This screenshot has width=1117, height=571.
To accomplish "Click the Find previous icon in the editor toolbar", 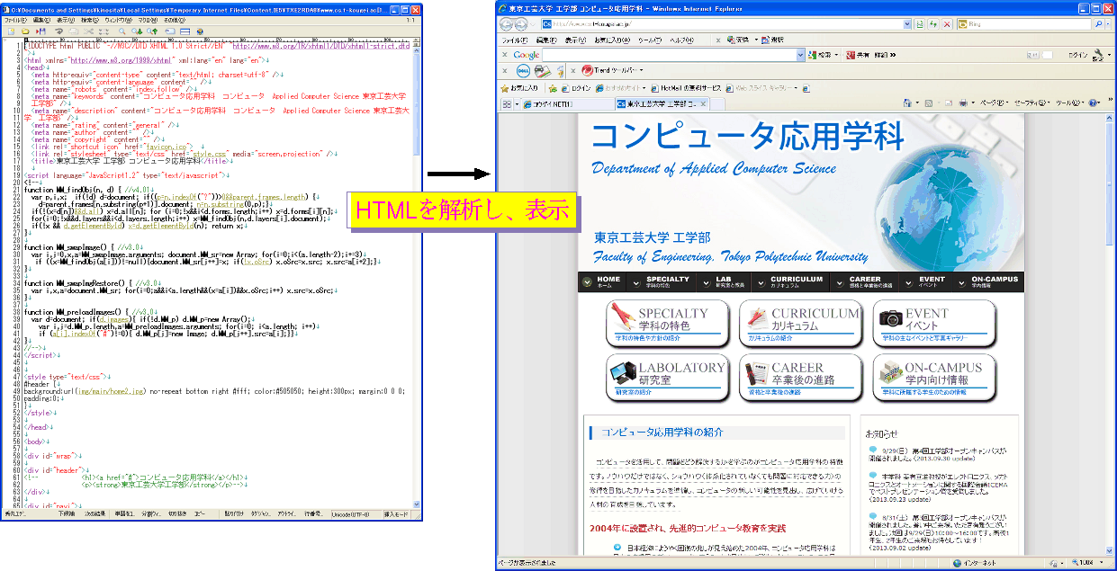I will click(x=151, y=31).
